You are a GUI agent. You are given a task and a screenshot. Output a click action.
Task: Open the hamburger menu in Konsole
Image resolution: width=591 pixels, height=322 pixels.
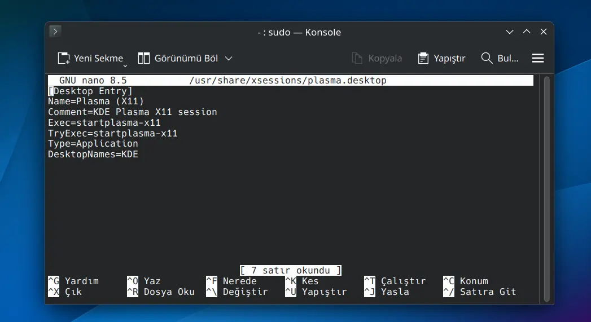pos(538,59)
